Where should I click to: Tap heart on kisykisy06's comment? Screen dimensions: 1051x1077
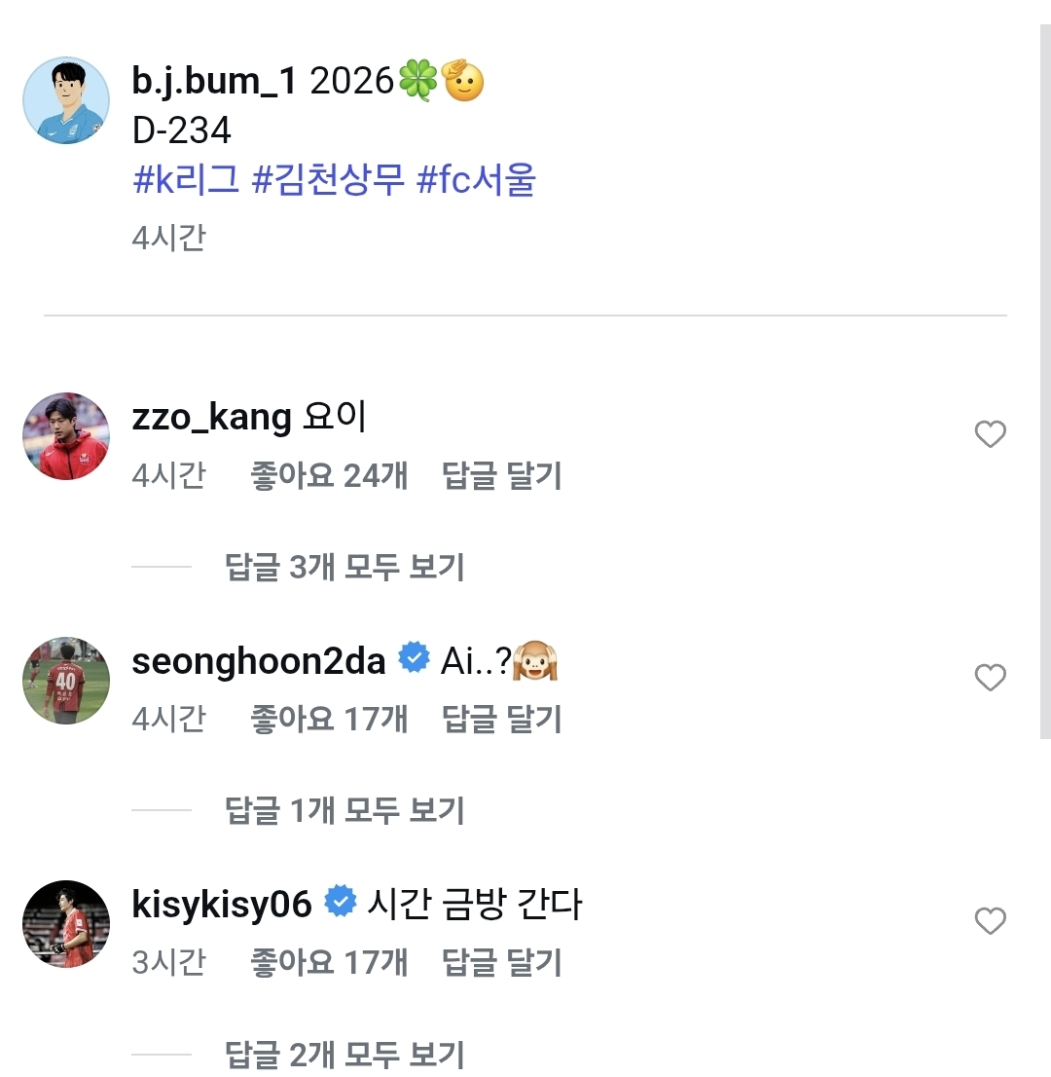990,921
